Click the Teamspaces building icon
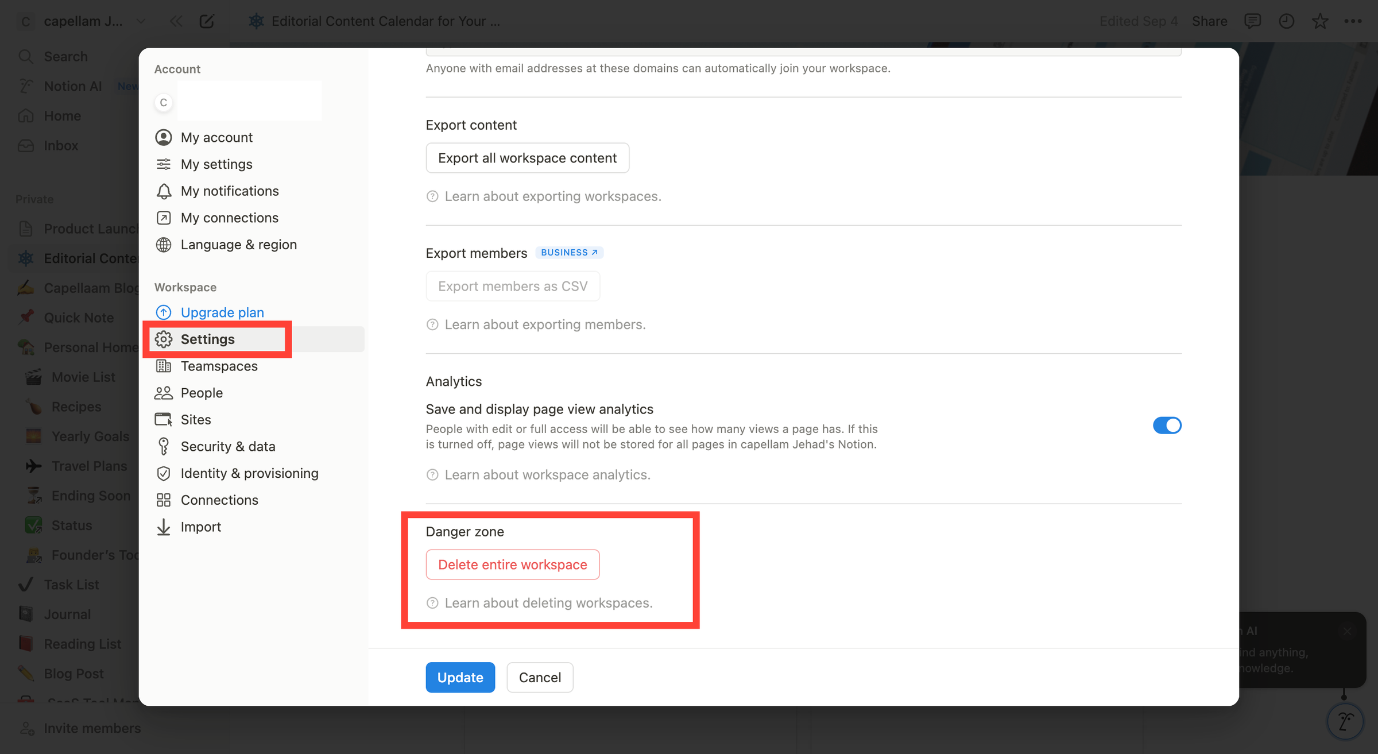This screenshot has width=1378, height=754. pyautogui.click(x=164, y=366)
